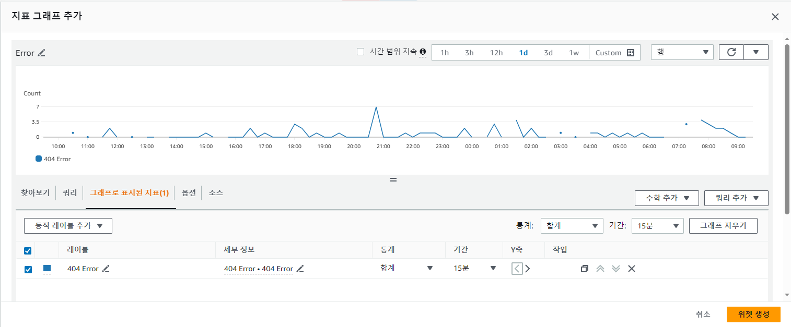This screenshot has width=791, height=327.
Task: Open the 행 graph type dropdown
Action: (682, 52)
